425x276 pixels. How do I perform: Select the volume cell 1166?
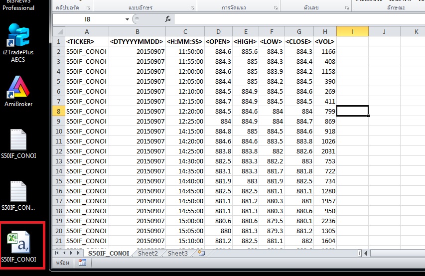[x=325, y=51]
